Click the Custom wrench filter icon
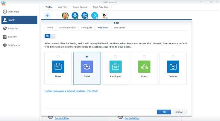This screenshot has width=220, height=121. pos(173,67)
